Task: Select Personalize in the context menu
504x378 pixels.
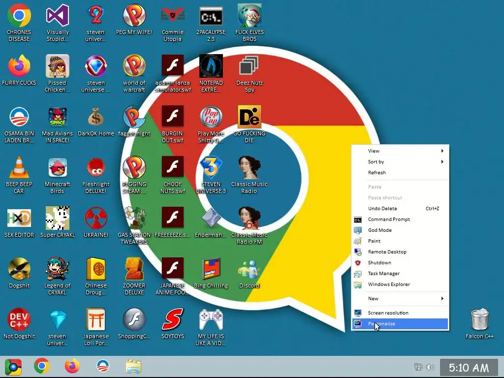Action: 400,324
